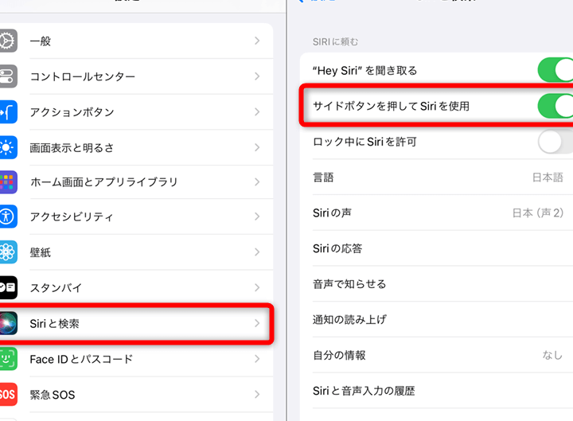Viewport: 573px width, 421px height.
Task: Select Siriと検索 in sidebar
Action: pos(136,323)
